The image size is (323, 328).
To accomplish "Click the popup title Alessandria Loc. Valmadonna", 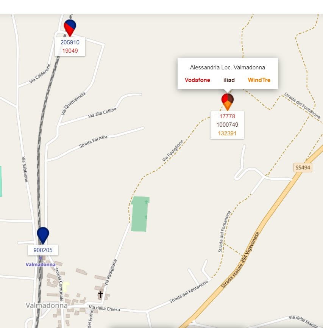I will click(228, 67).
